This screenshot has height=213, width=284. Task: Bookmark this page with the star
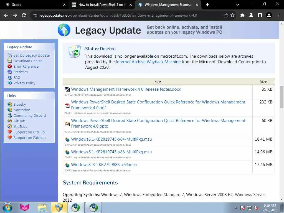[232, 16]
